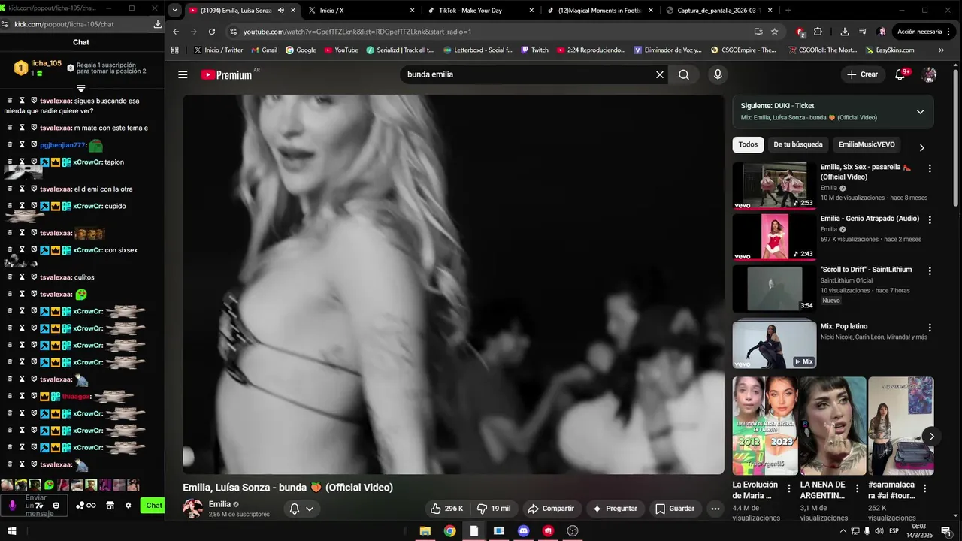Run YouTube search with magnifier button
Viewport: 962px width, 541px height.
(x=684, y=74)
